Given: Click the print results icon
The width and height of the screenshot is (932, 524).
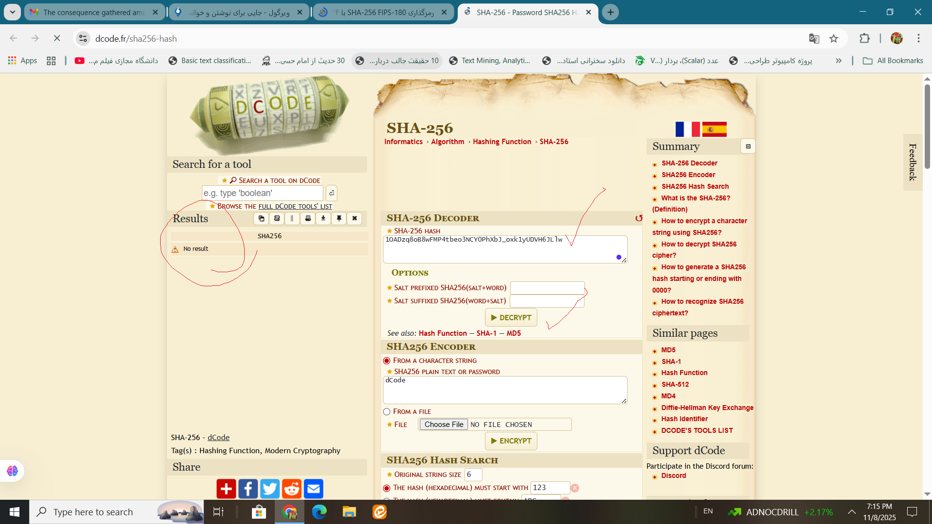Looking at the screenshot, I should (x=308, y=218).
